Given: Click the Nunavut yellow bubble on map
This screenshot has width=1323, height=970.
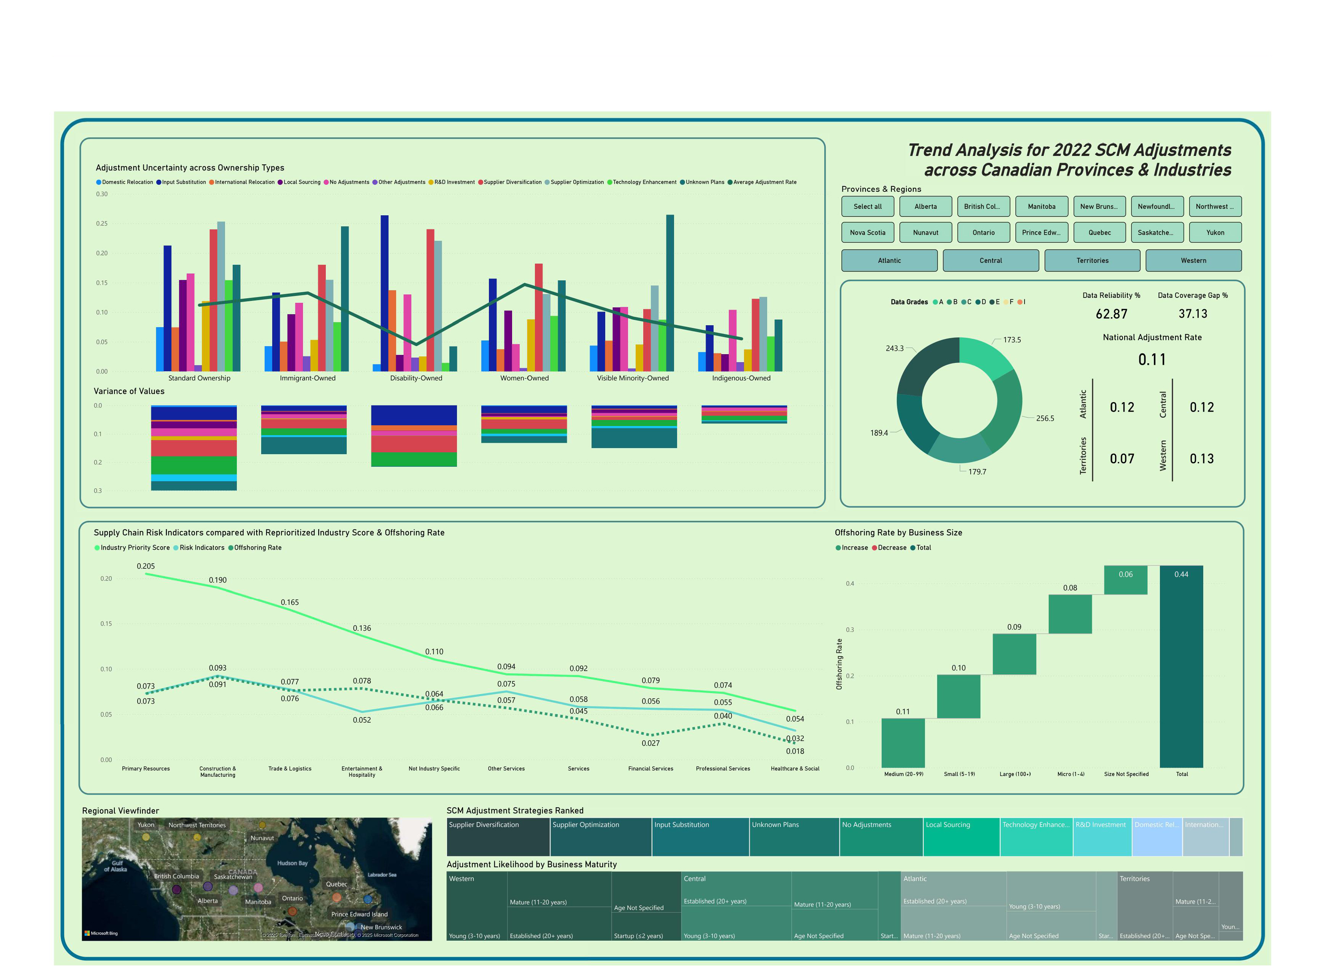Looking at the screenshot, I should 262,825.
